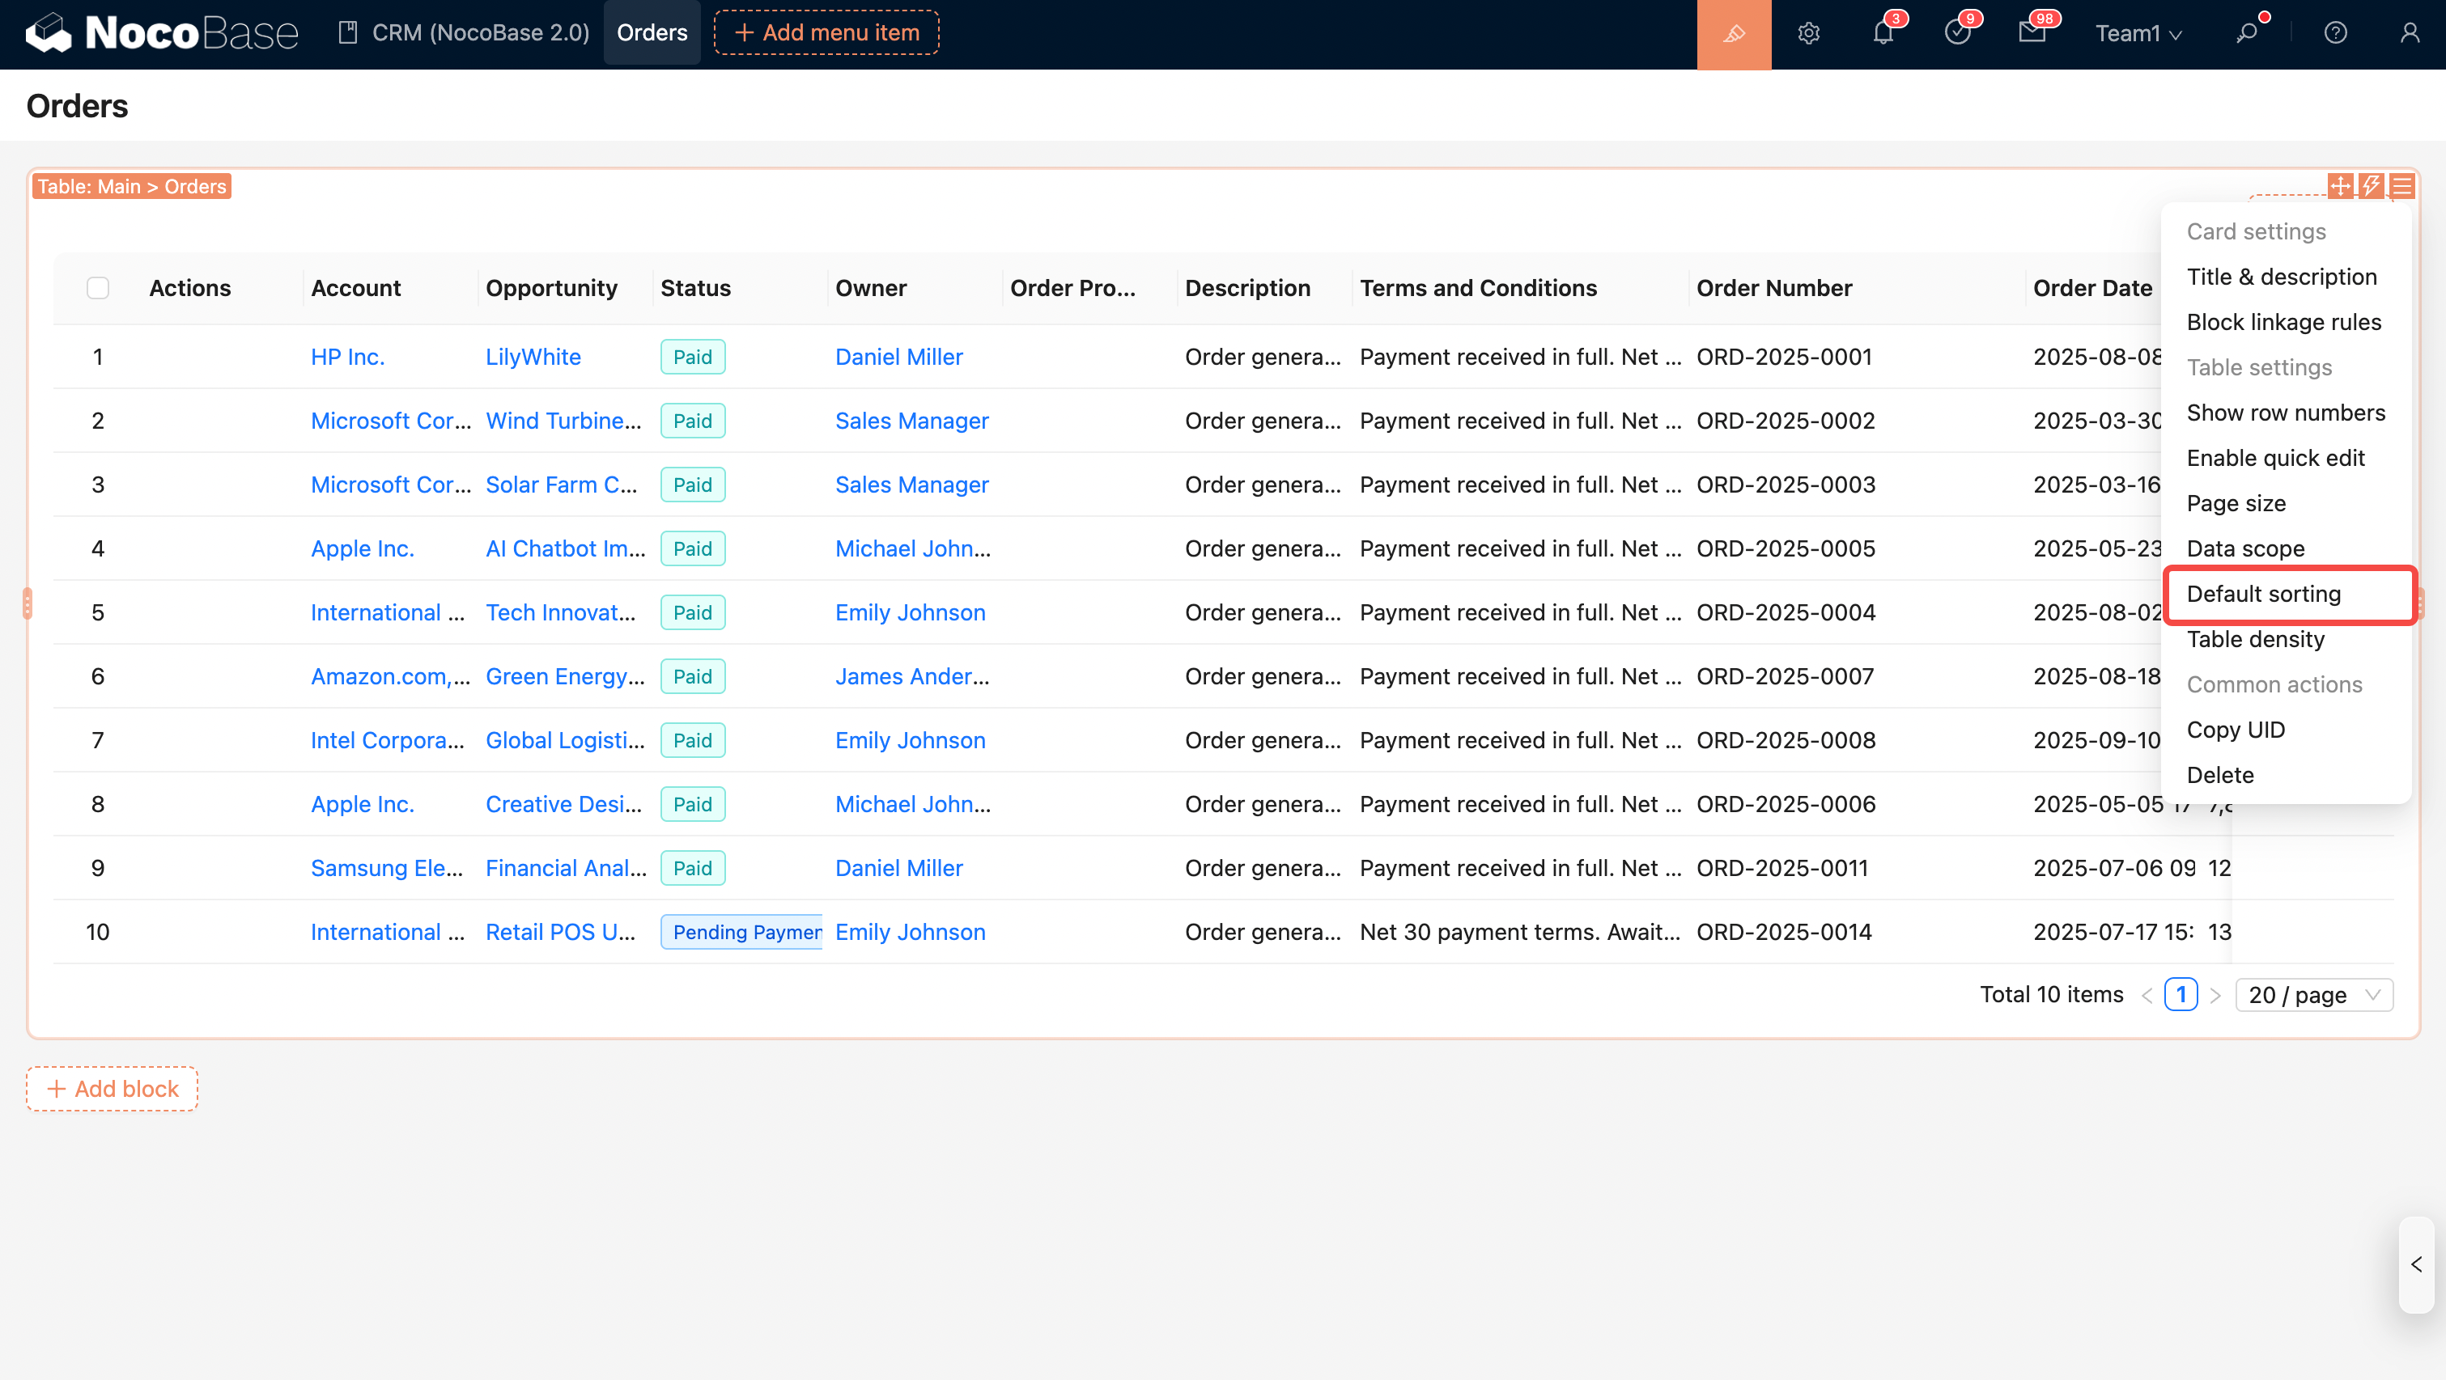Viewport: 2446px width, 1380px height.
Task: Open the notifications bell icon
Action: [x=1883, y=34]
